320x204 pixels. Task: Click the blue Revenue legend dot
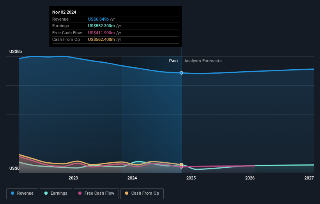pos(12,193)
